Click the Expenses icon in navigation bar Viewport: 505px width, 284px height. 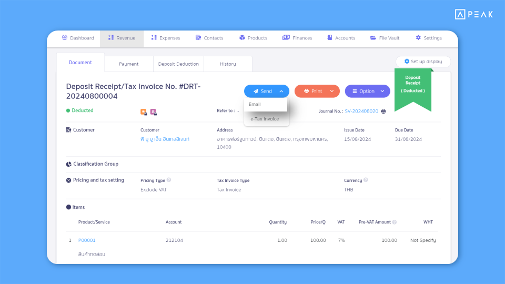pyautogui.click(x=154, y=38)
